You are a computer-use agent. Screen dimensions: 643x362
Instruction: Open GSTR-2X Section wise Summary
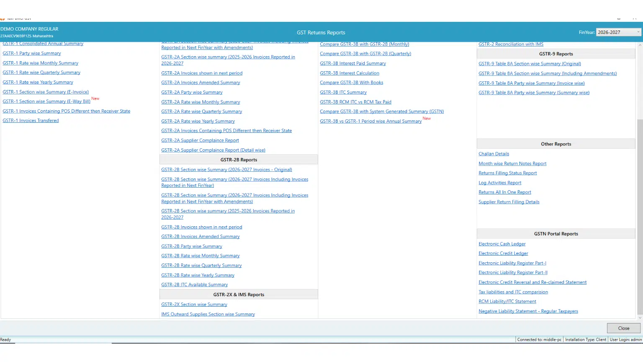(x=194, y=305)
